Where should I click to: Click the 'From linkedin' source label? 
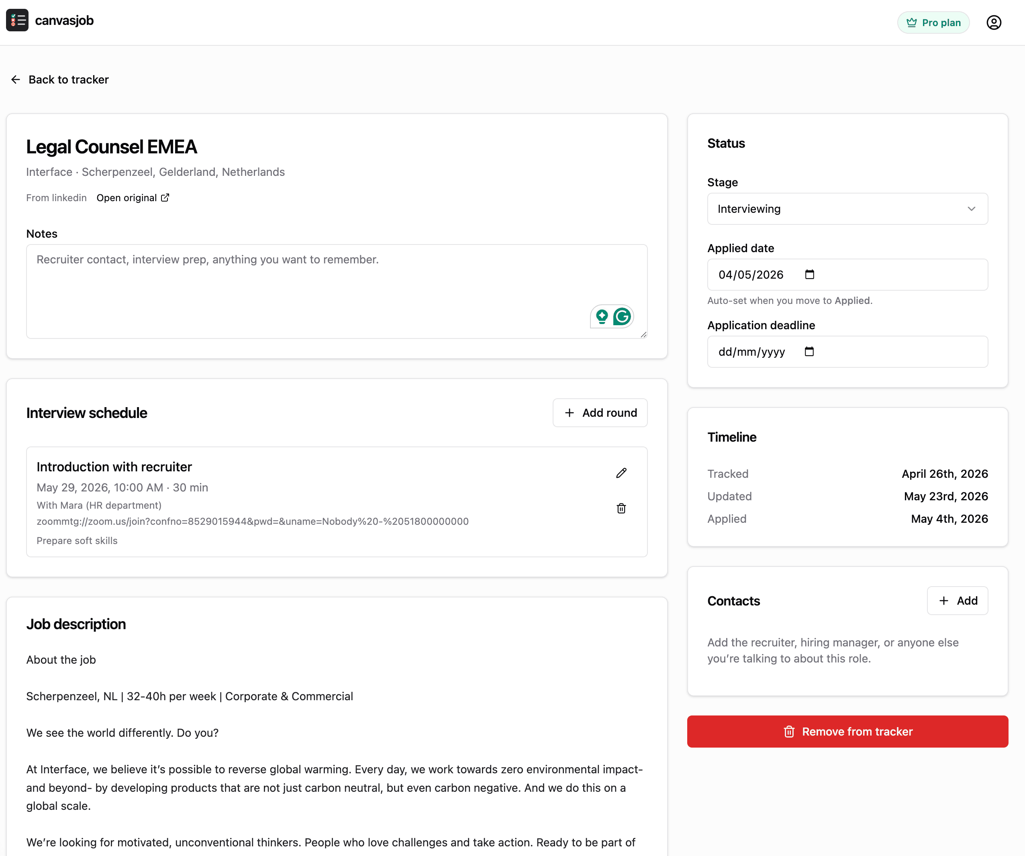click(56, 198)
